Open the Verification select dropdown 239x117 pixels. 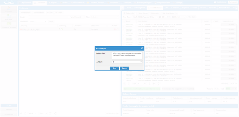pos(38,22)
